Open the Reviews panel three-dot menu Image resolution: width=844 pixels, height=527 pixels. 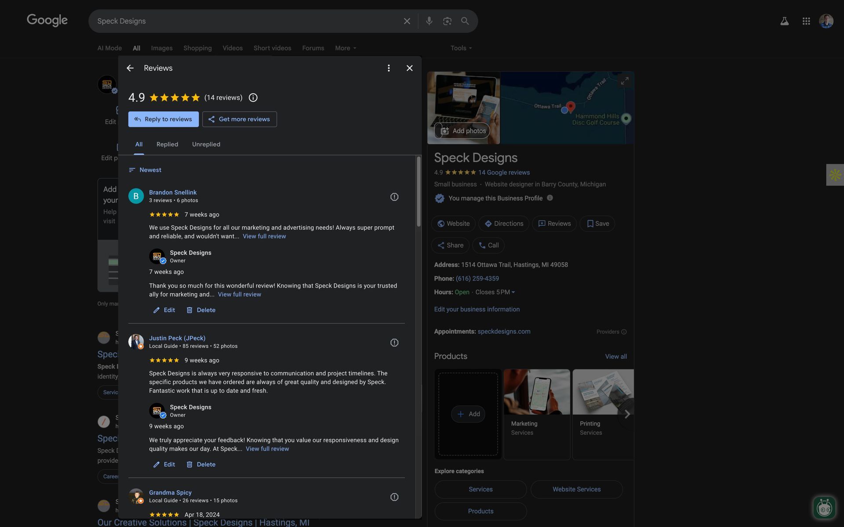click(x=389, y=68)
